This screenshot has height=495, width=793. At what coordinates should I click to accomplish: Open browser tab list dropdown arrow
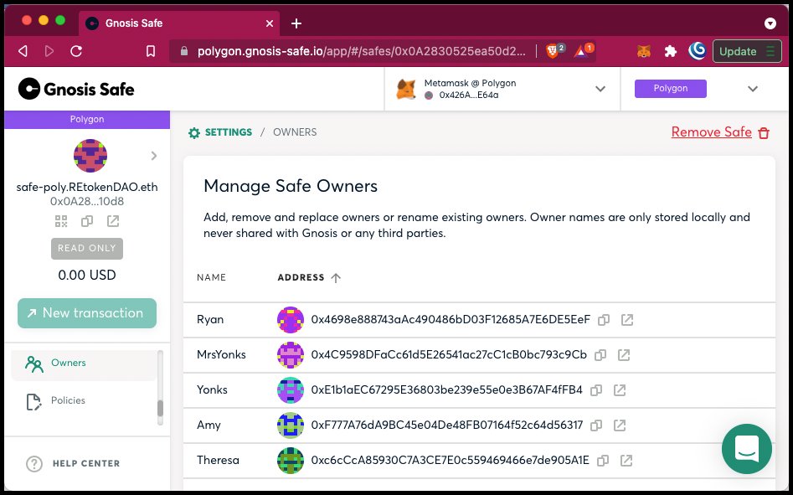(770, 23)
